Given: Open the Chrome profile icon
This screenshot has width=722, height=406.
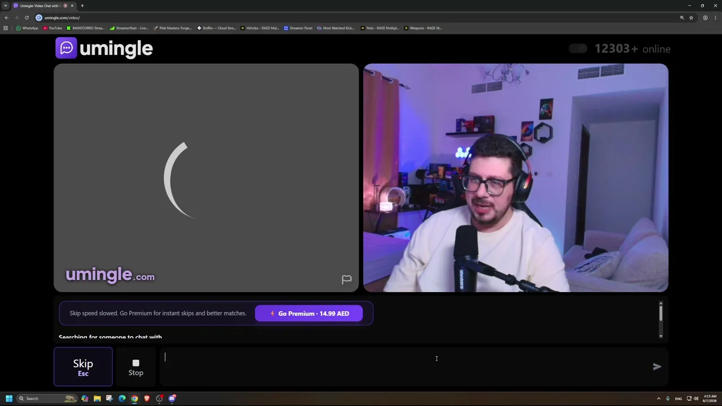Looking at the screenshot, I should point(705,17).
